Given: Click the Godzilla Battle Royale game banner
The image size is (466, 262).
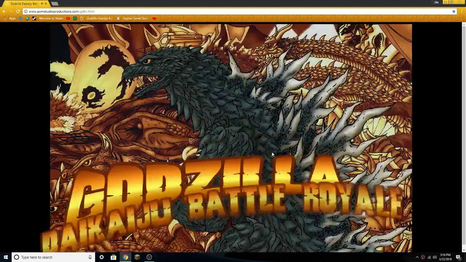Looking at the screenshot, I should click(x=231, y=138).
